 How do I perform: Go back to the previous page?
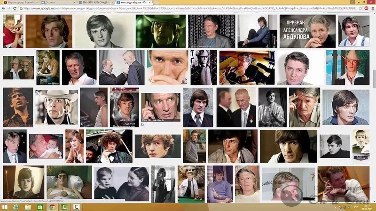click(x=3, y=8)
